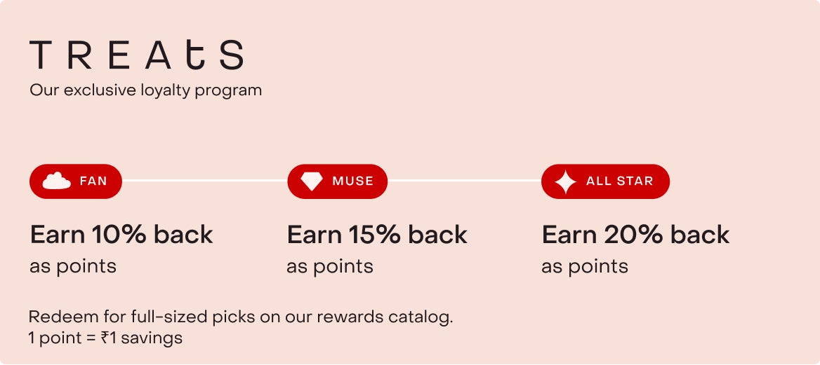Click the TREATS logo heading
The width and height of the screenshot is (820, 365).
pyautogui.click(x=137, y=55)
